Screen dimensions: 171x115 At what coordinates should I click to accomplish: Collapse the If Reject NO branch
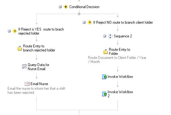[84, 22]
